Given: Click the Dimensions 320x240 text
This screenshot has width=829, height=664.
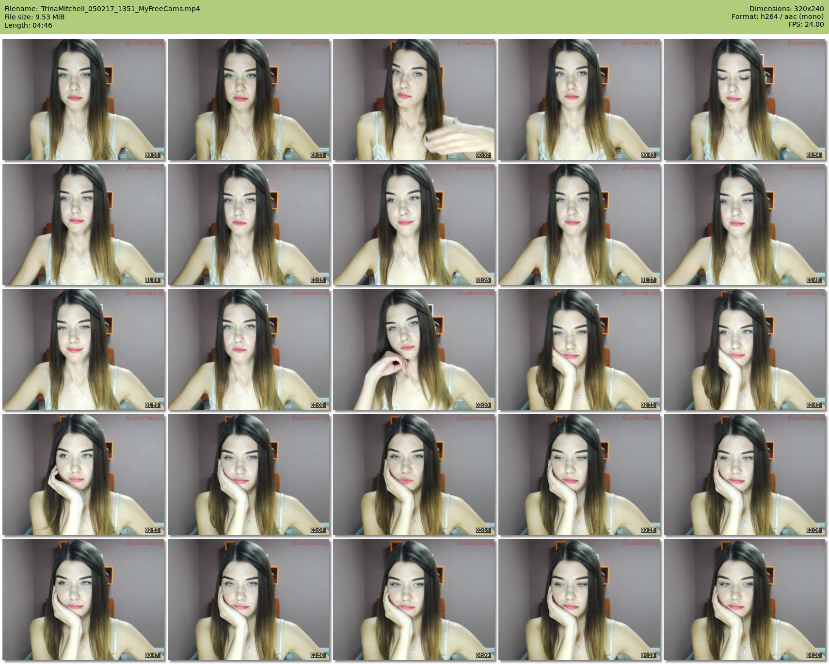Looking at the screenshot, I should point(786,9).
